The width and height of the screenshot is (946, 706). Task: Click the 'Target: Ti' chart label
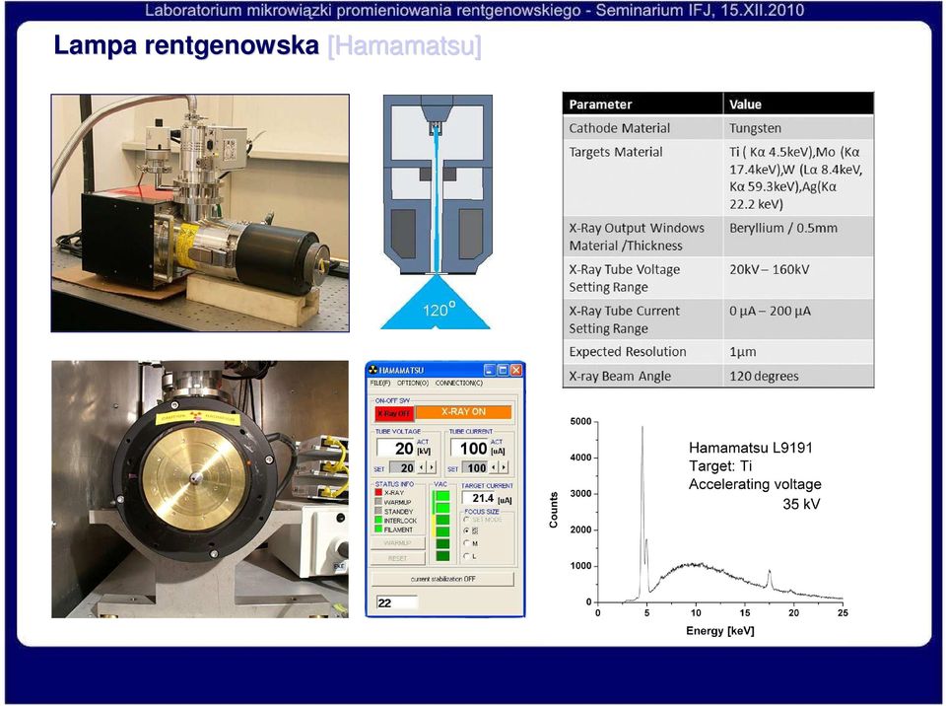point(720,466)
